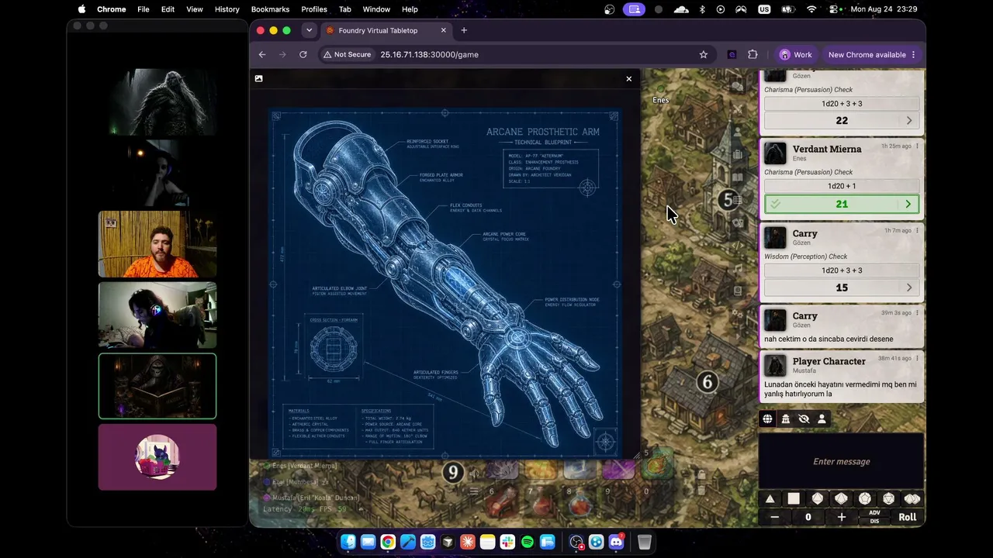Image resolution: width=993 pixels, height=558 pixels.
Task: Select the d4 die in the dice tray
Action: 770,499
